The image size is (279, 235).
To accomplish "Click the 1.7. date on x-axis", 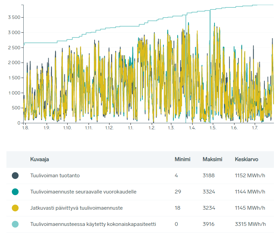I will point(255,128).
